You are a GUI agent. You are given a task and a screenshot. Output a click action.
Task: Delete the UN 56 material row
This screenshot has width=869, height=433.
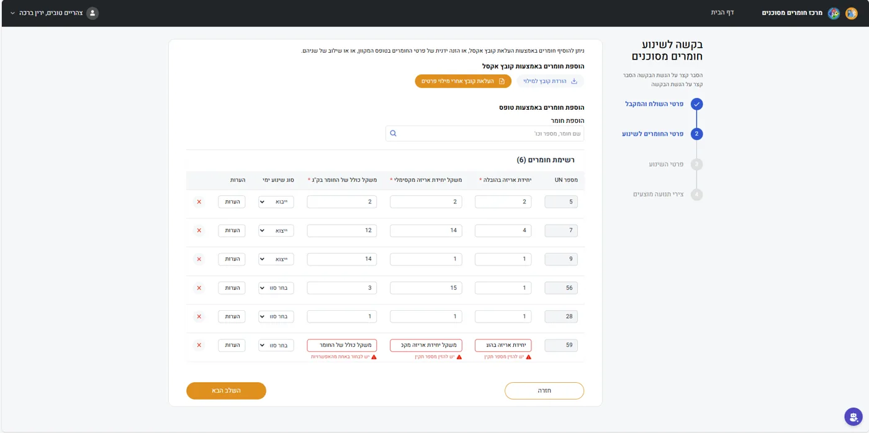199,288
